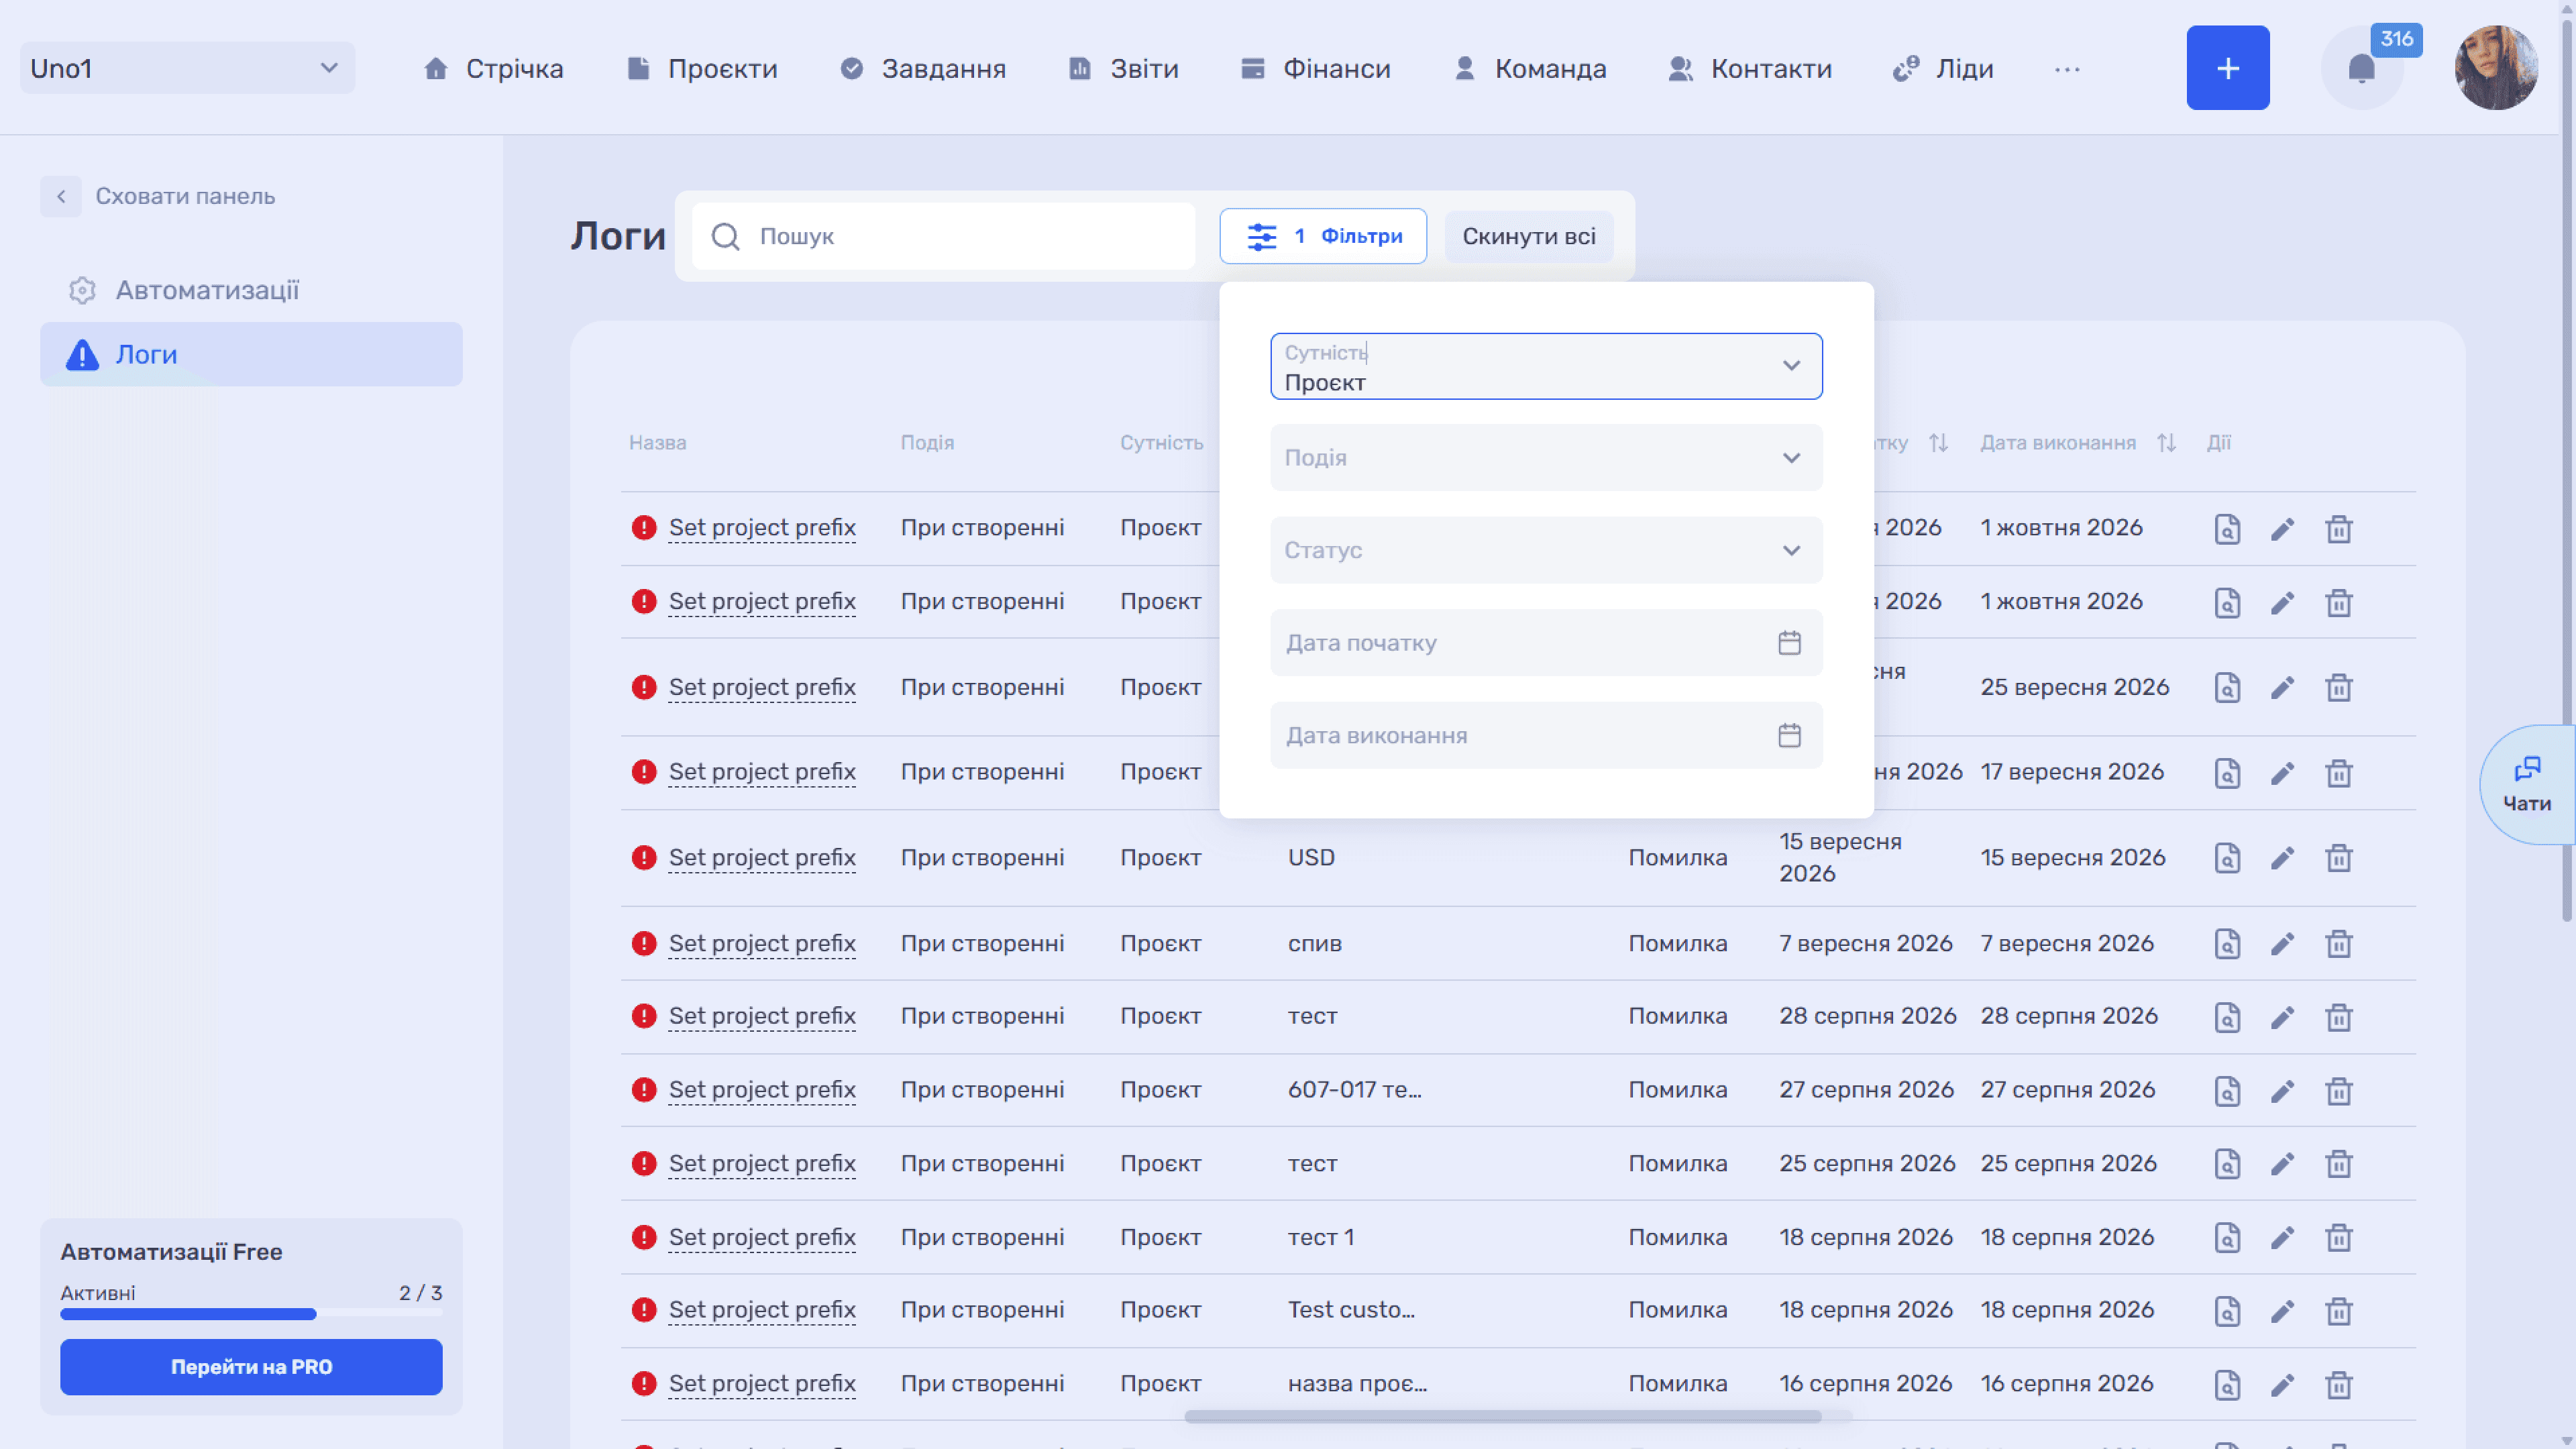Viewport: 2576px width, 1449px height.
Task: Click calendar icon in Дата початку field
Action: pyautogui.click(x=1789, y=643)
